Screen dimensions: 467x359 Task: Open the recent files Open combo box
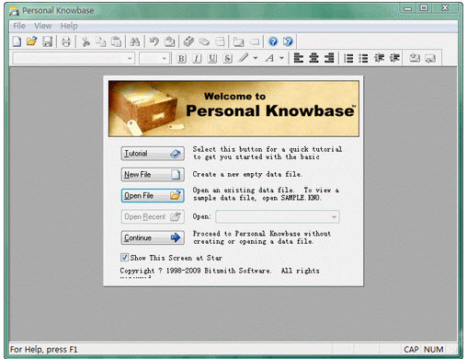click(x=278, y=216)
